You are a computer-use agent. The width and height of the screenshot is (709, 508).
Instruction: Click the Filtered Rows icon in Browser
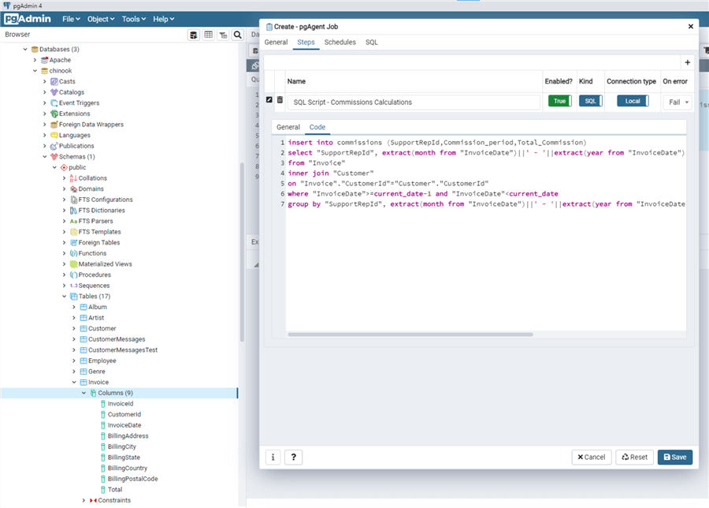tap(223, 35)
